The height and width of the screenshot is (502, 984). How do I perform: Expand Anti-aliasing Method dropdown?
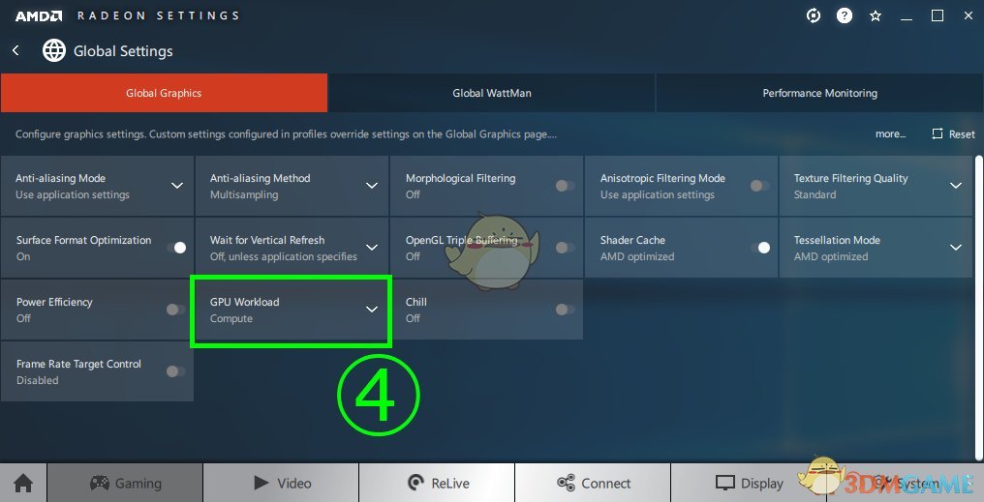pos(372,186)
